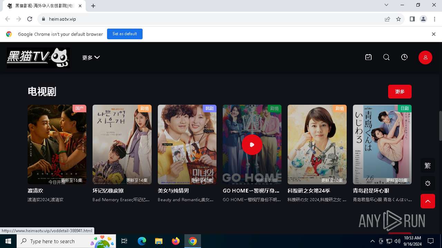Click the share page icon in address bar
This screenshot has height=248, width=442.
(387, 19)
